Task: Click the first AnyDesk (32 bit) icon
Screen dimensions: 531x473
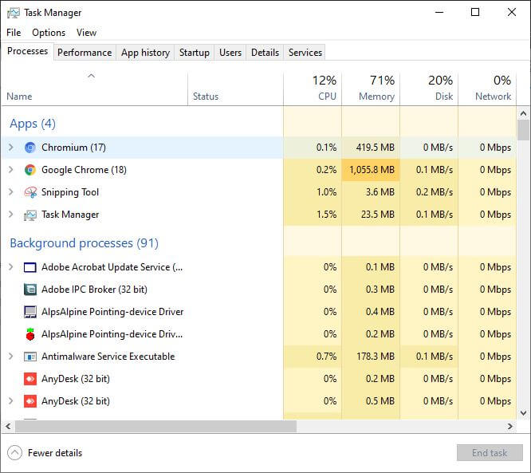Action: point(30,379)
